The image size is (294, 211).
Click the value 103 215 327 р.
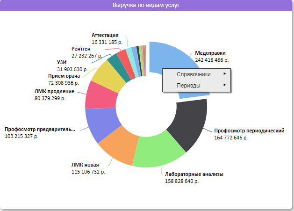22,136
